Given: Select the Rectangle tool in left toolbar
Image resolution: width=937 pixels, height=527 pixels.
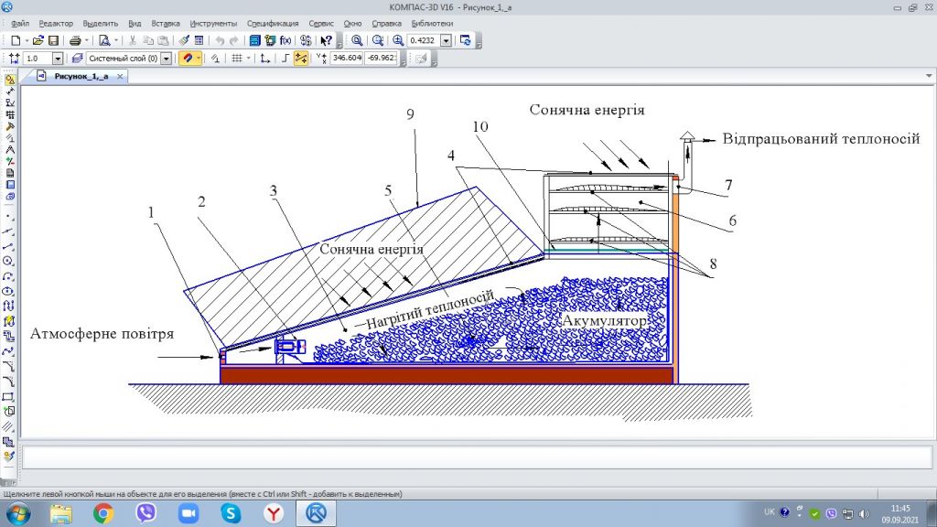Looking at the screenshot, I should click(9, 397).
